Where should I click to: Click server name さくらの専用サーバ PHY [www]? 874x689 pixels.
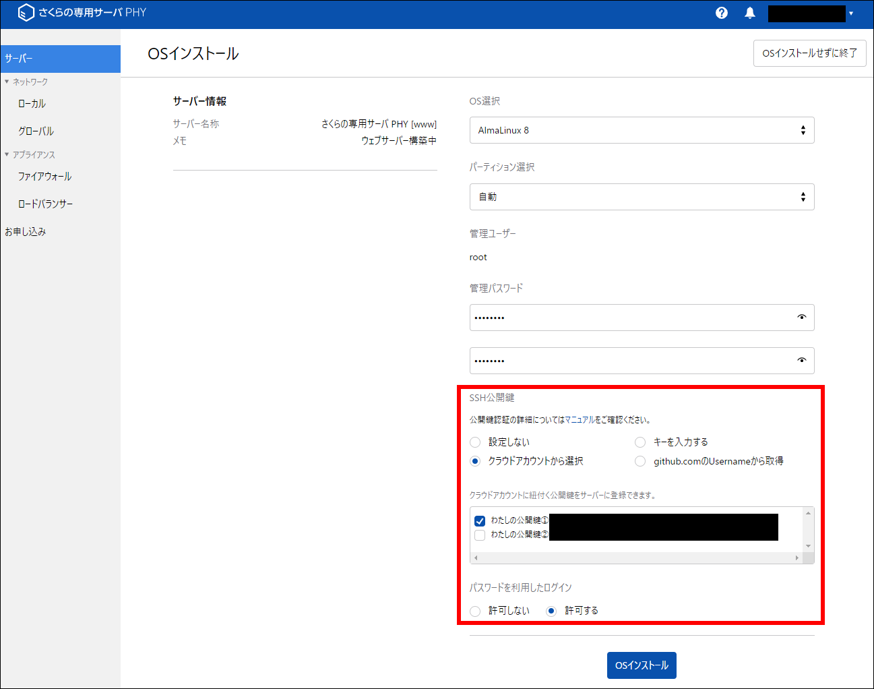tap(379, 124)
